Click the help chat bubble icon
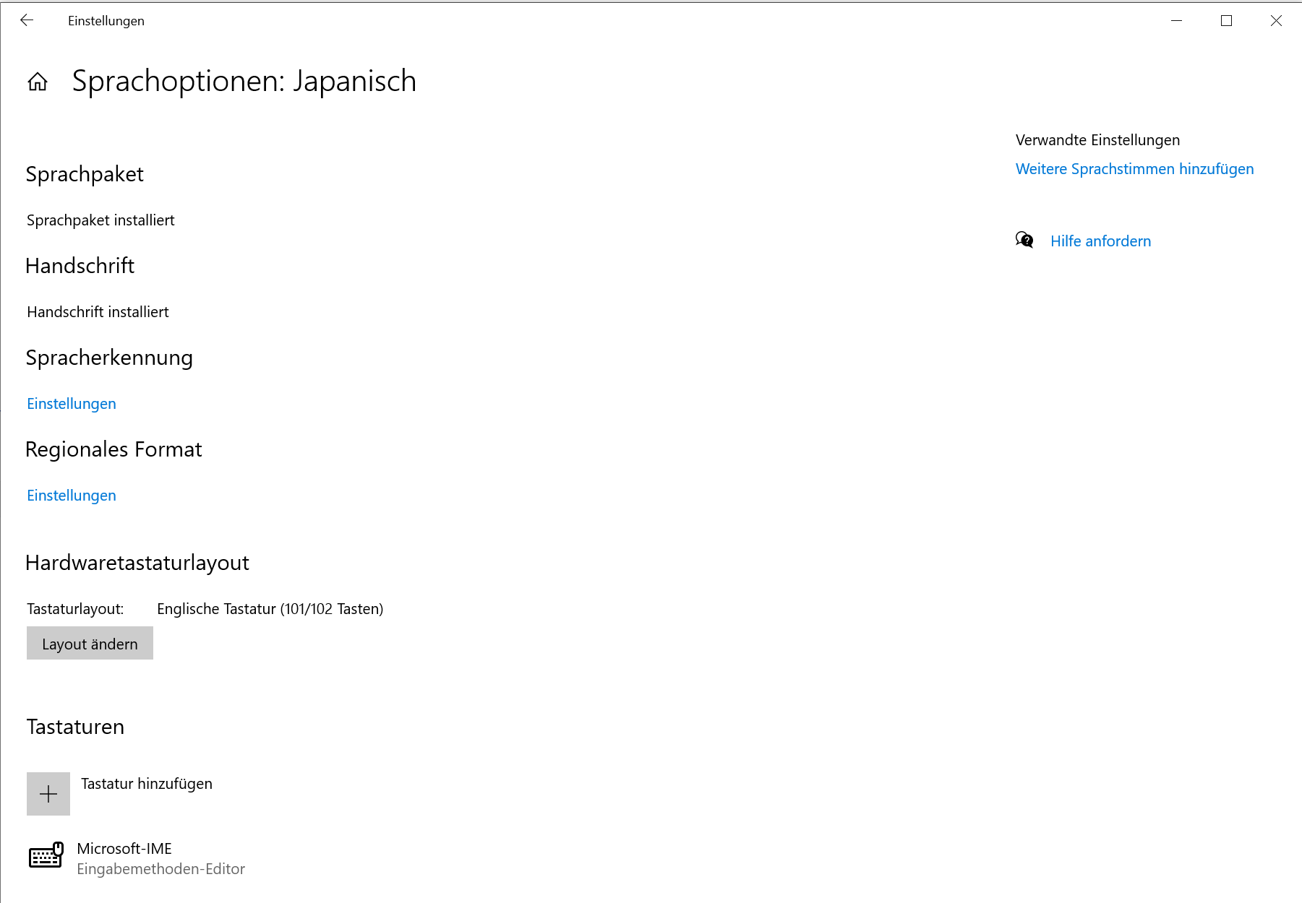1302x903 pixels. click(x=1024, y=240)
